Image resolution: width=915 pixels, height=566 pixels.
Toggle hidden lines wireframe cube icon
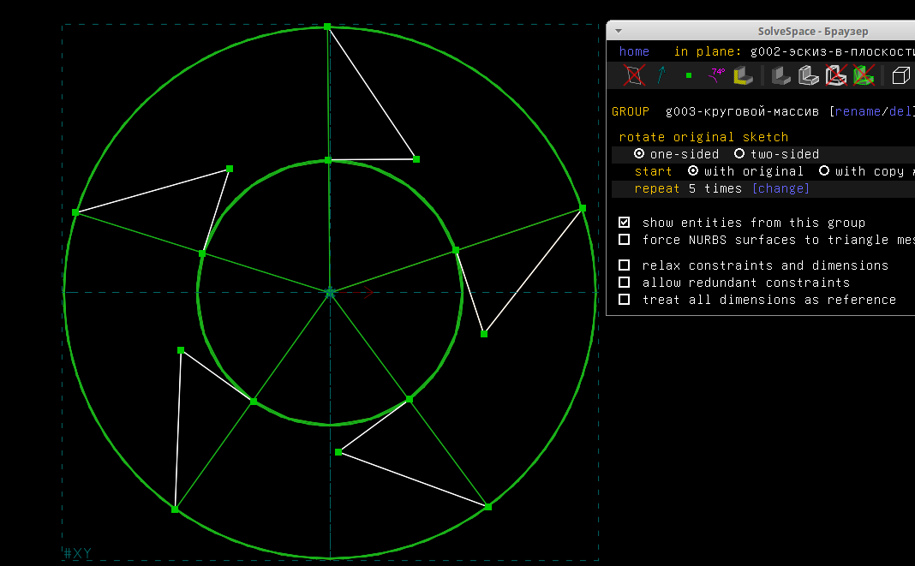(x=901, y=75)
